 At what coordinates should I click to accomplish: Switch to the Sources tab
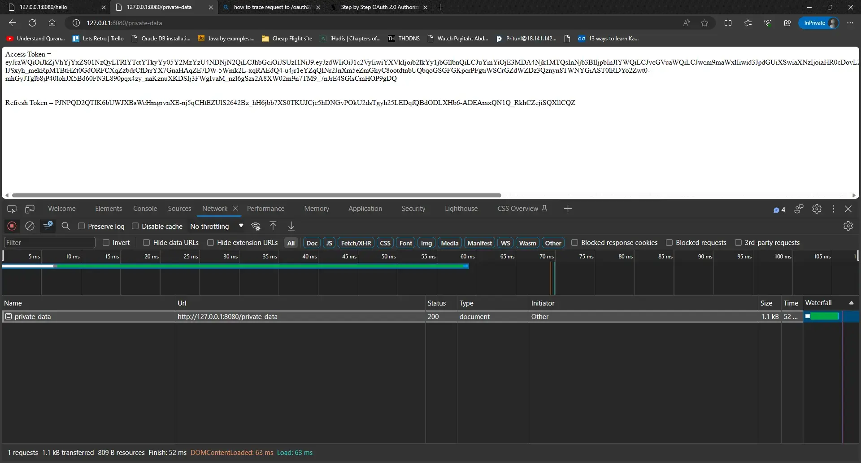(x=179, y=209)
